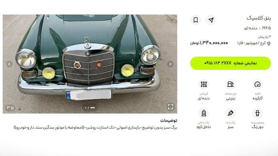The height and width of the screenshot is (156, 278).
Task: Bookmark this Benz classic listing
Action: [x=195, y=20]
